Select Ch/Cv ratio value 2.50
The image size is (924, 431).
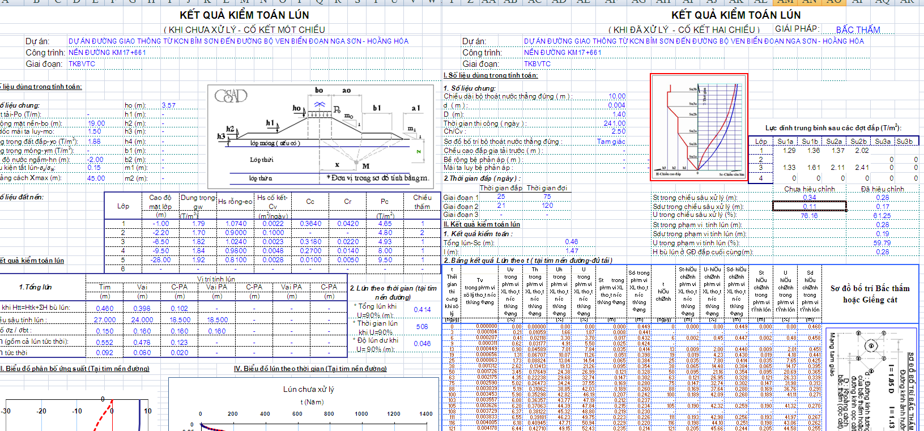(619, 131)
